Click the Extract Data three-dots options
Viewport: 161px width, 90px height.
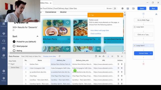[x=151, y=53]
